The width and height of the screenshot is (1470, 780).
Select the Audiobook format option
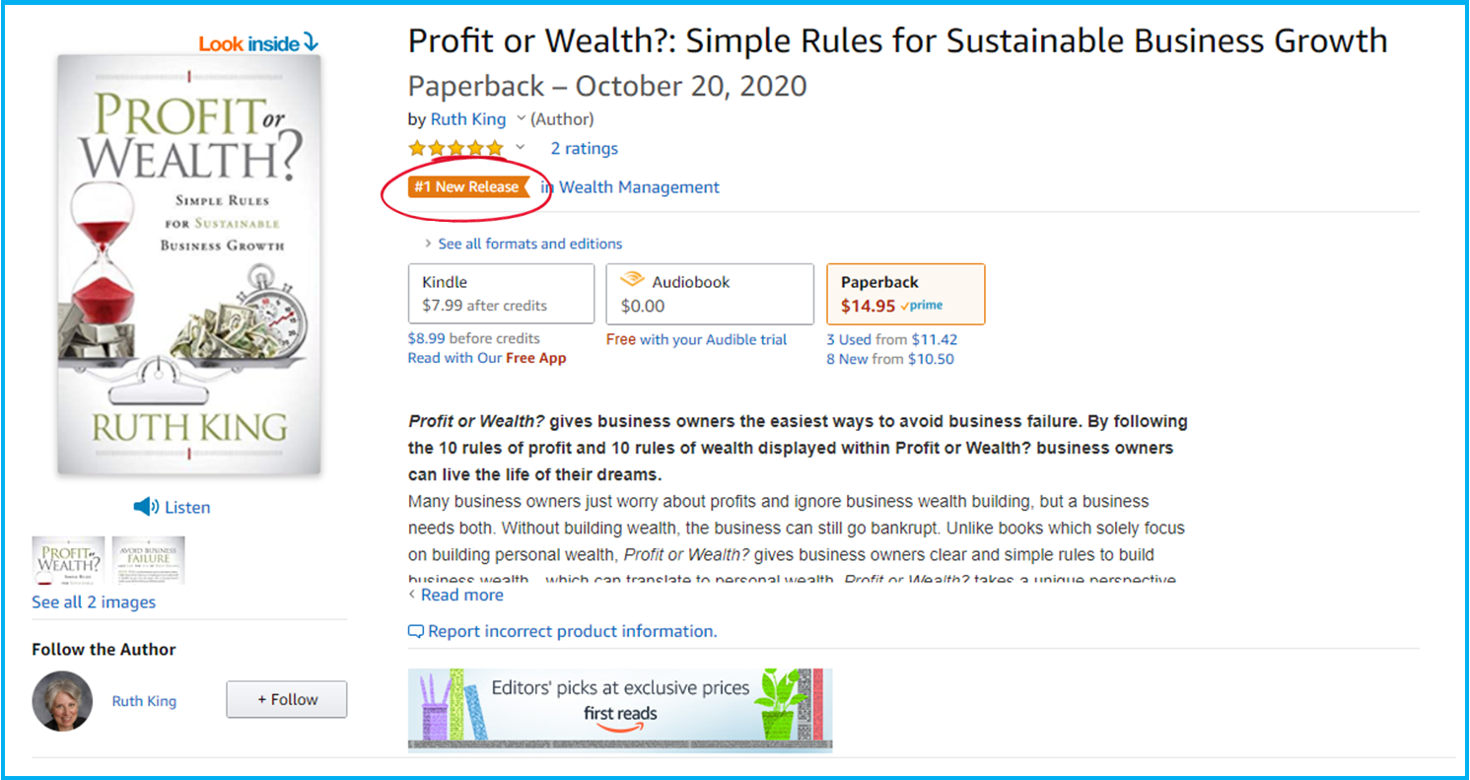(710, 294)
